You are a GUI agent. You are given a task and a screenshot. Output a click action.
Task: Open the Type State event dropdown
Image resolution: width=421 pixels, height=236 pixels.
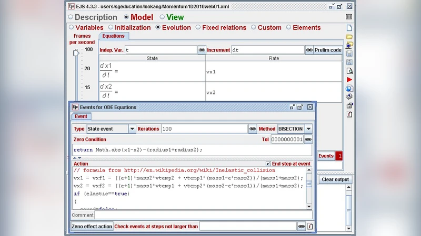pyautogui.click(x=132, y=128)
